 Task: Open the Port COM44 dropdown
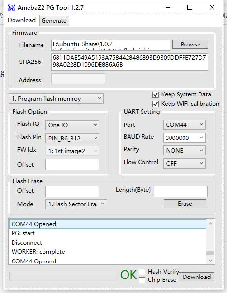click(x=184, y=124)
